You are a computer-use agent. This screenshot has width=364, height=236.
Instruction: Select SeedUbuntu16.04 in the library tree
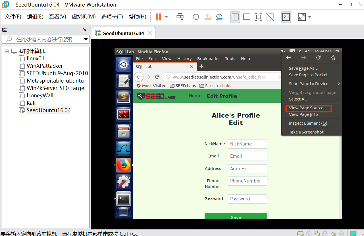pyautogui.click(x=49, y=110)
